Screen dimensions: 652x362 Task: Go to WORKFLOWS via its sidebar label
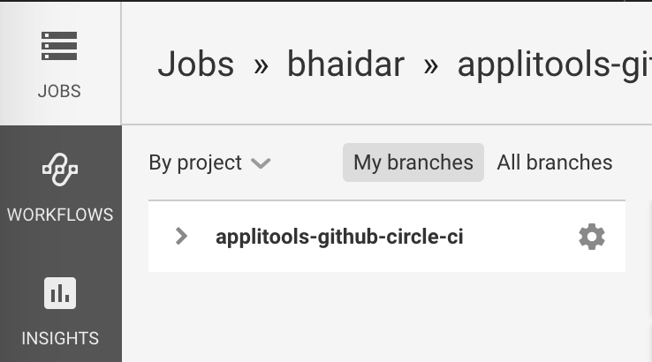point(59,215)
